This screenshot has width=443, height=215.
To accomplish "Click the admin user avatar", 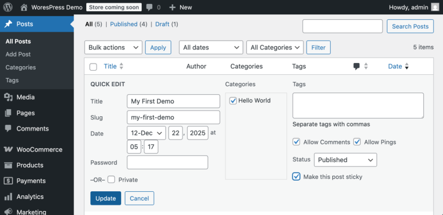I will (x=435, y=7).
